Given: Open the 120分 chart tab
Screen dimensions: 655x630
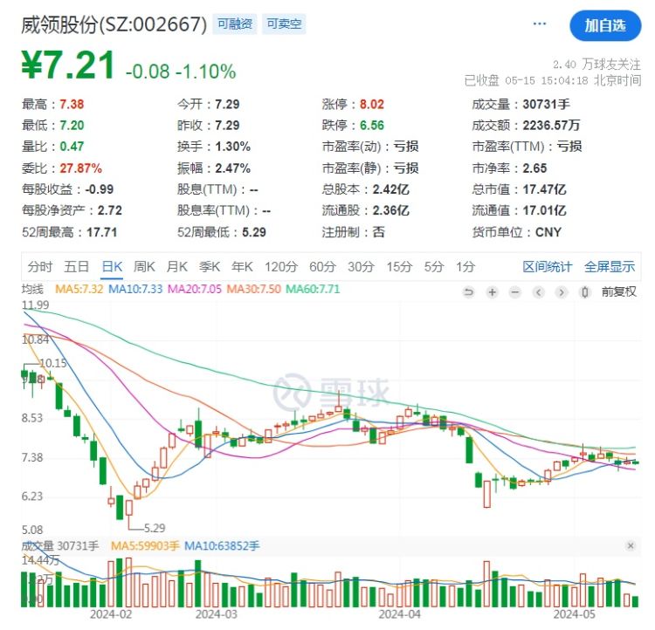Looking at the screenshot, I should pyautogui.click(x=281, y=266).
